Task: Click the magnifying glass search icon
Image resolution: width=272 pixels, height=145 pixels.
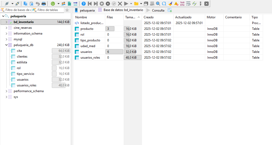Action: 158,4
